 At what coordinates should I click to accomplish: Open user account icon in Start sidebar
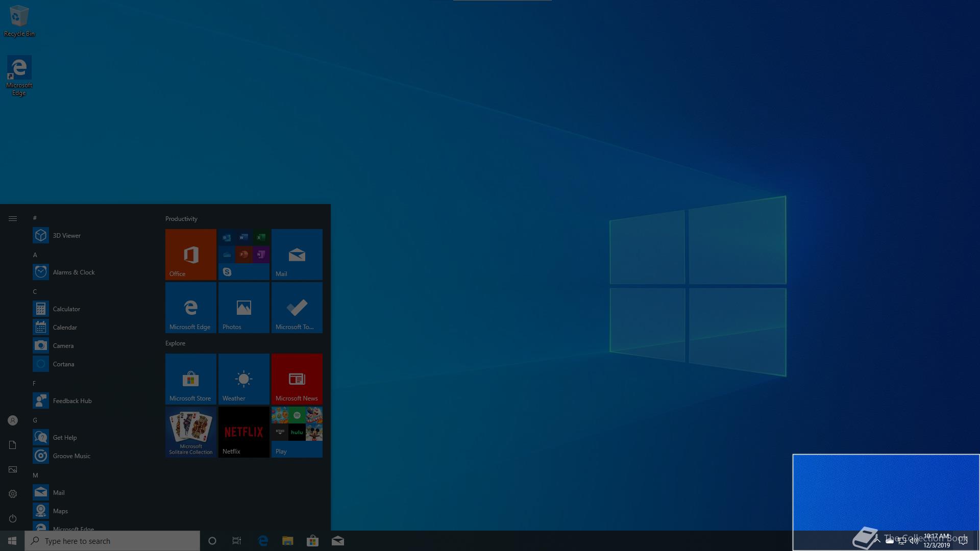click(13, 420)
